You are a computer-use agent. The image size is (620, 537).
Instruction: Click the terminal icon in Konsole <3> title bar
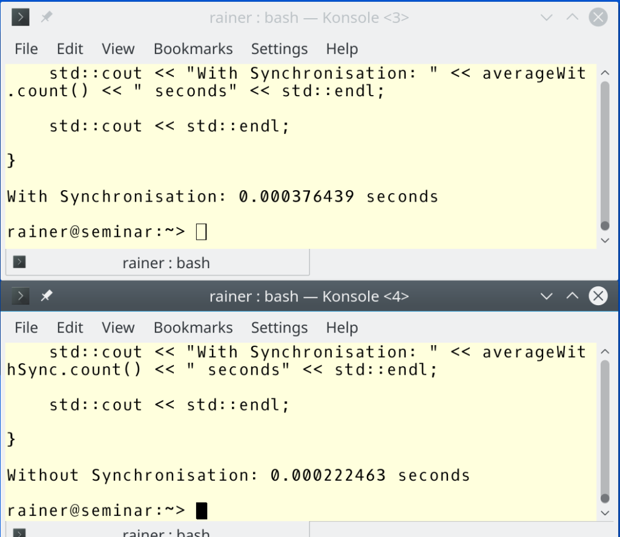point(21,18)
